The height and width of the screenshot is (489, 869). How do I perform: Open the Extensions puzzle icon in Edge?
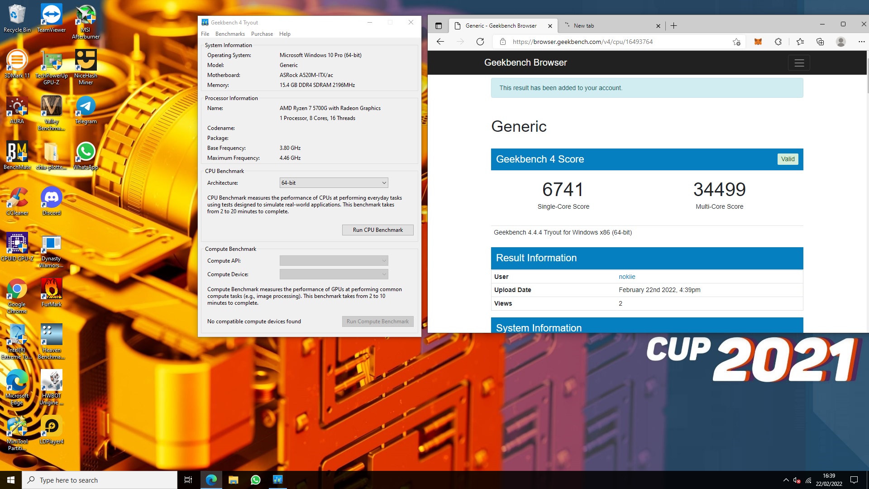pos(778,42)
